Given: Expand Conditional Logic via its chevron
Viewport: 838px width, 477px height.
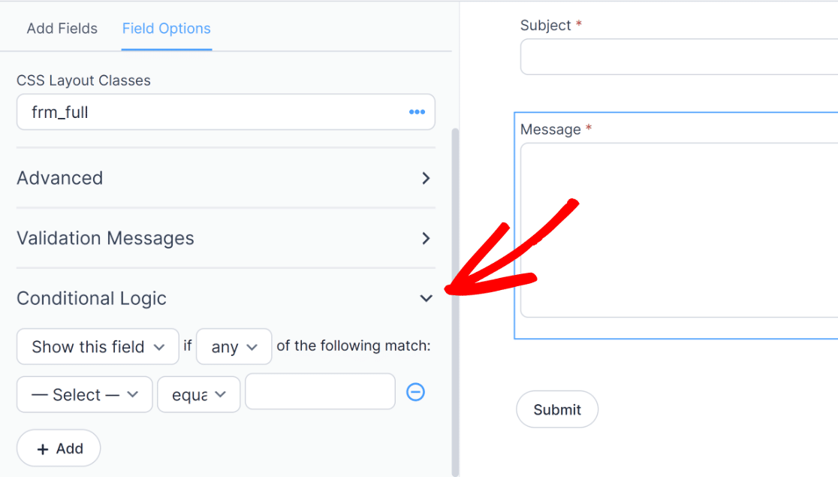Looking at the screenshot, I should (x=426, y=298).
